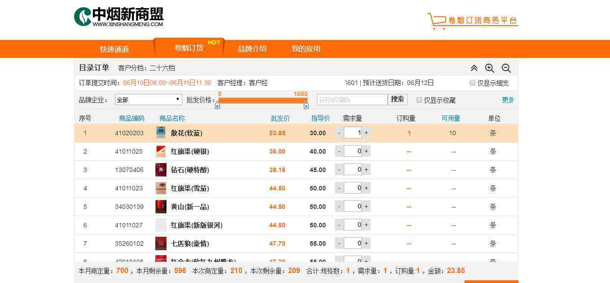Click right handle of 批发价格 slider
Viewport: 610px width, 283px height.
pyautogui.click(x=306, y=105)
